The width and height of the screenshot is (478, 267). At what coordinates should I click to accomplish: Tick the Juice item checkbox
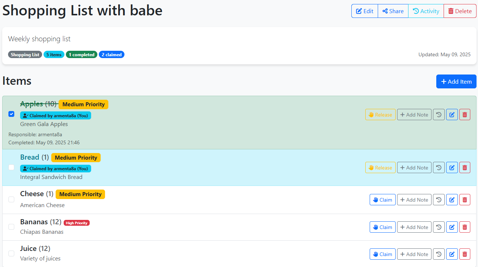(x=11, y=253)
